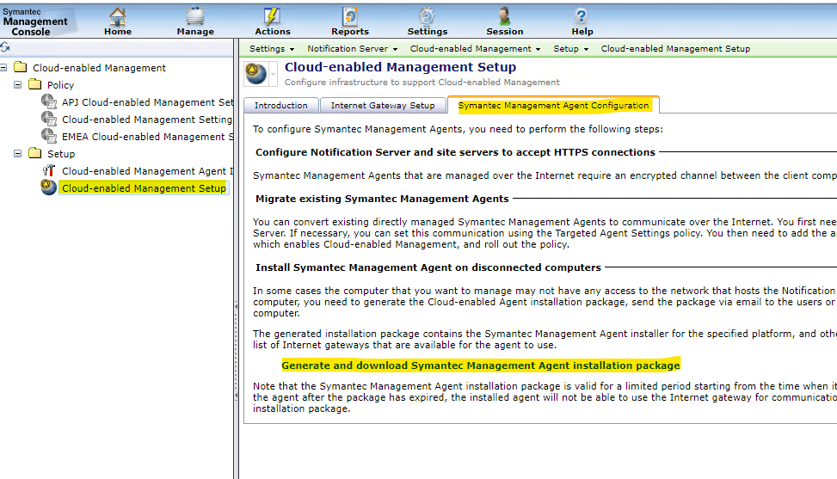
Task: Click the Policy folder label
Action: (x=60, y=85)
